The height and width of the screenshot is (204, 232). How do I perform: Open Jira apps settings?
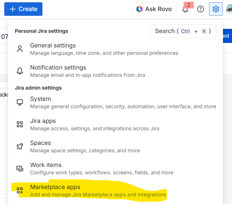pos(115,125)
